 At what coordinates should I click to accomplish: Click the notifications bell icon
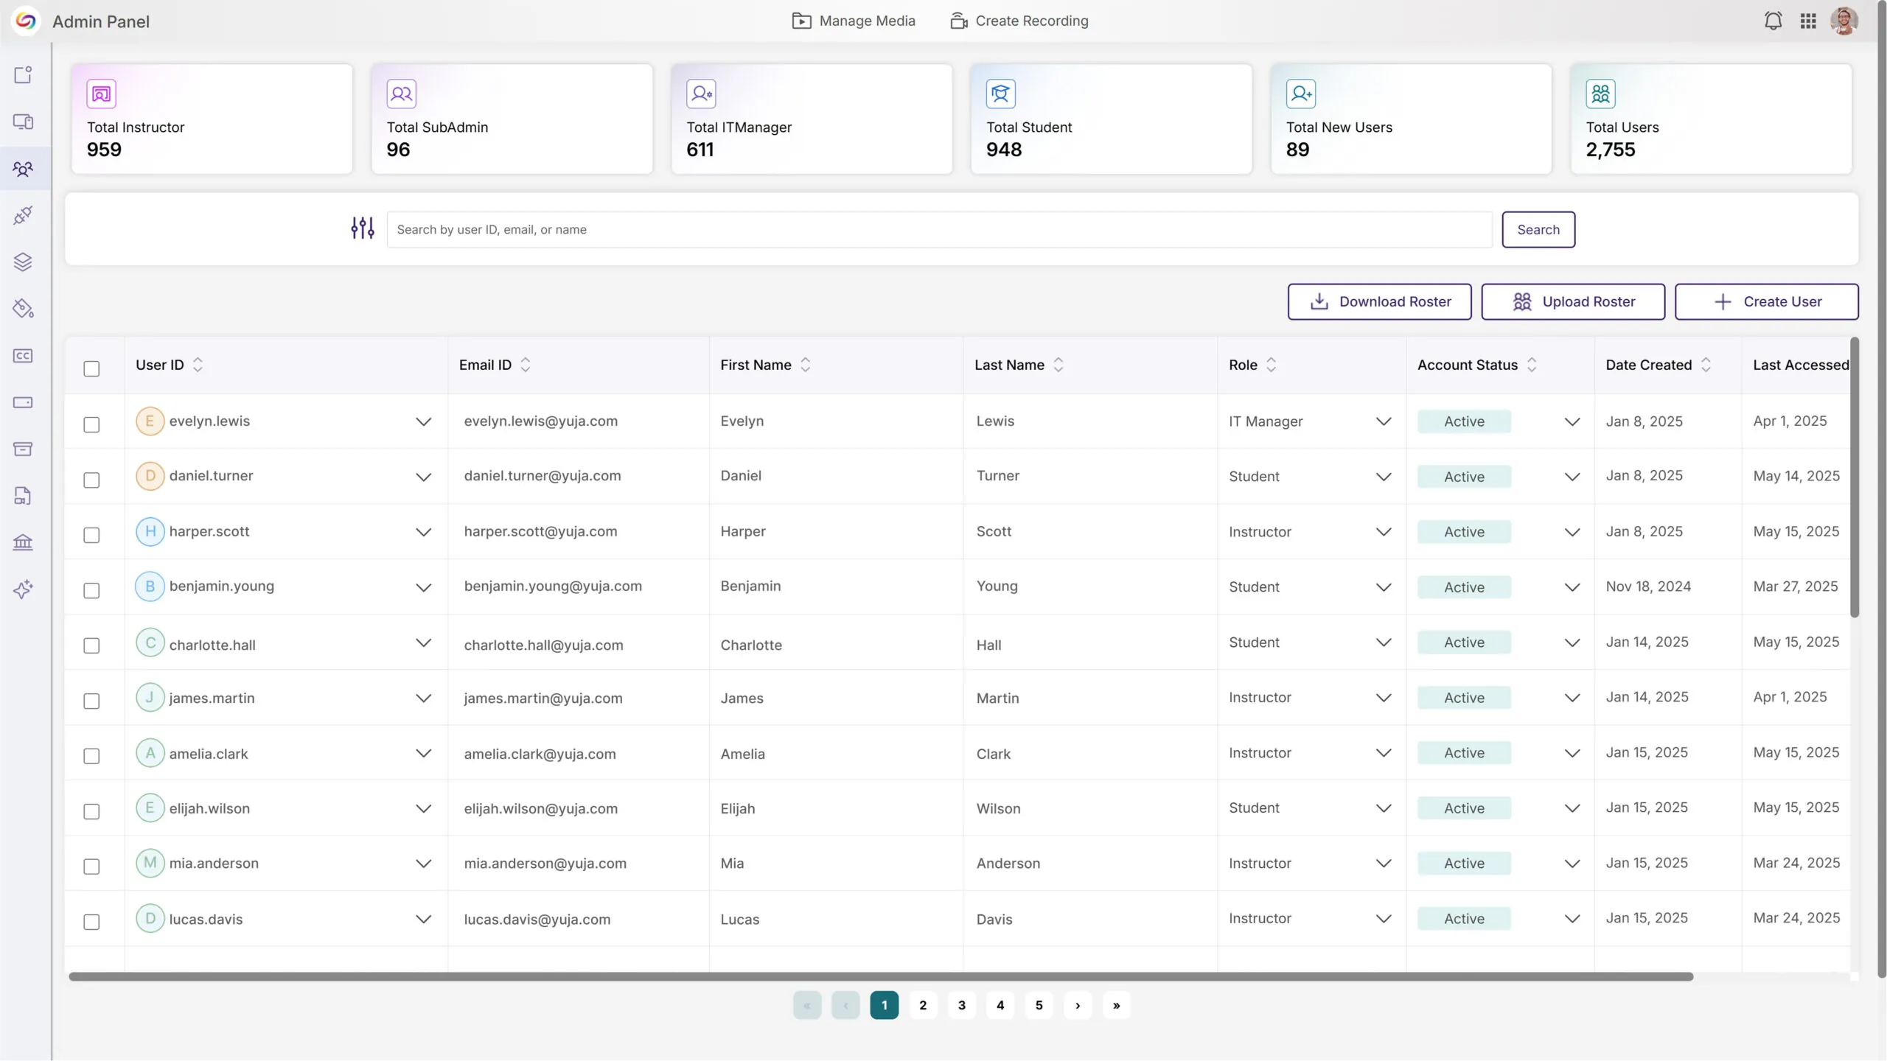point(1773,21)
